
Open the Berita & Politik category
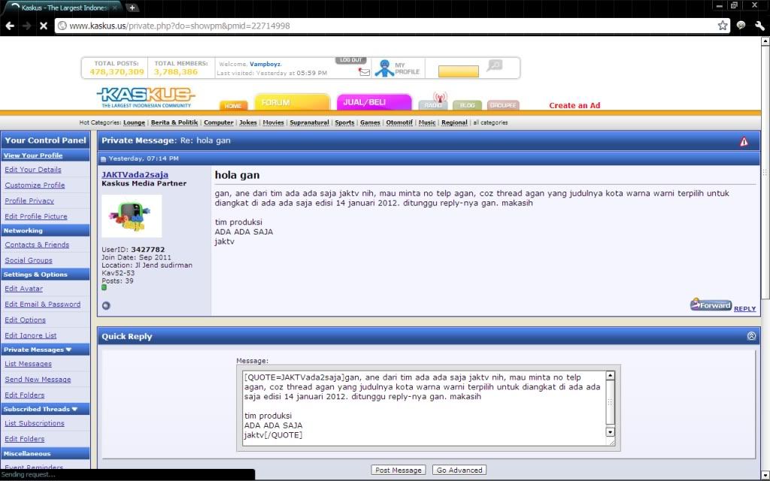point(174,123)
